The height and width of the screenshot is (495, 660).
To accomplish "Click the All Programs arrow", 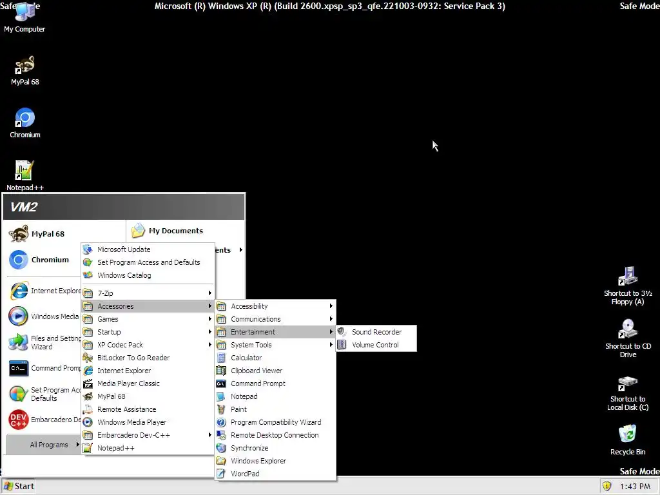I will [x=77, y=445].
